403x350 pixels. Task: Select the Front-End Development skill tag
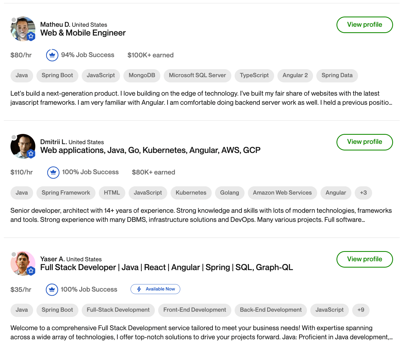point(195,310)
